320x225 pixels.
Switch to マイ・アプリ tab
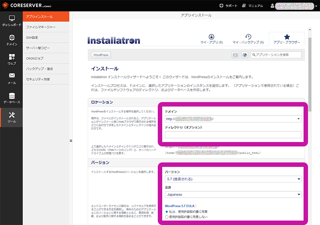(x=212, y=39)
